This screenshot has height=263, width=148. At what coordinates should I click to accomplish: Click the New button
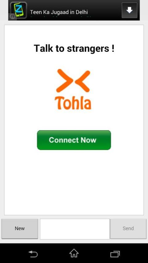(20, 229)
